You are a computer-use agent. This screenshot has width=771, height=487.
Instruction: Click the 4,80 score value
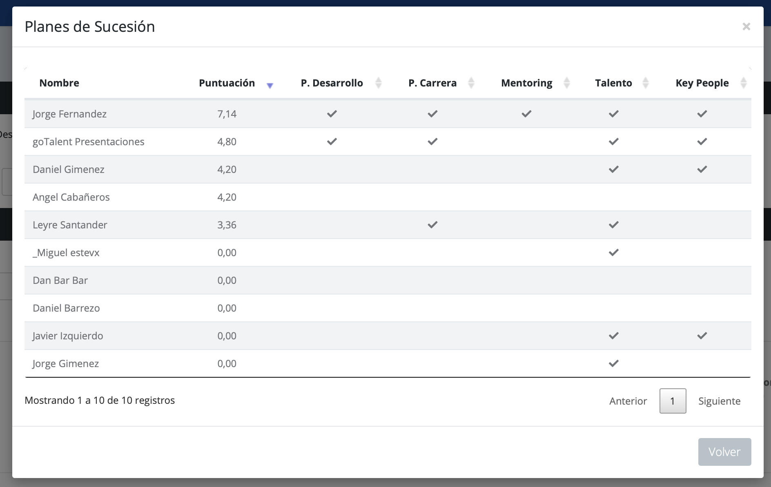tap(227, 142)
